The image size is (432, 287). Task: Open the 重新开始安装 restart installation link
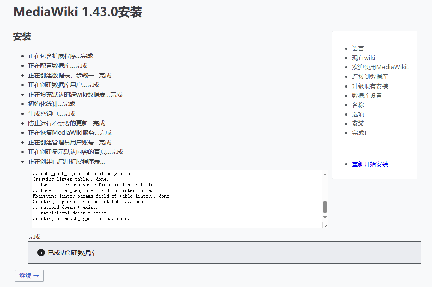tap(370, 164)
